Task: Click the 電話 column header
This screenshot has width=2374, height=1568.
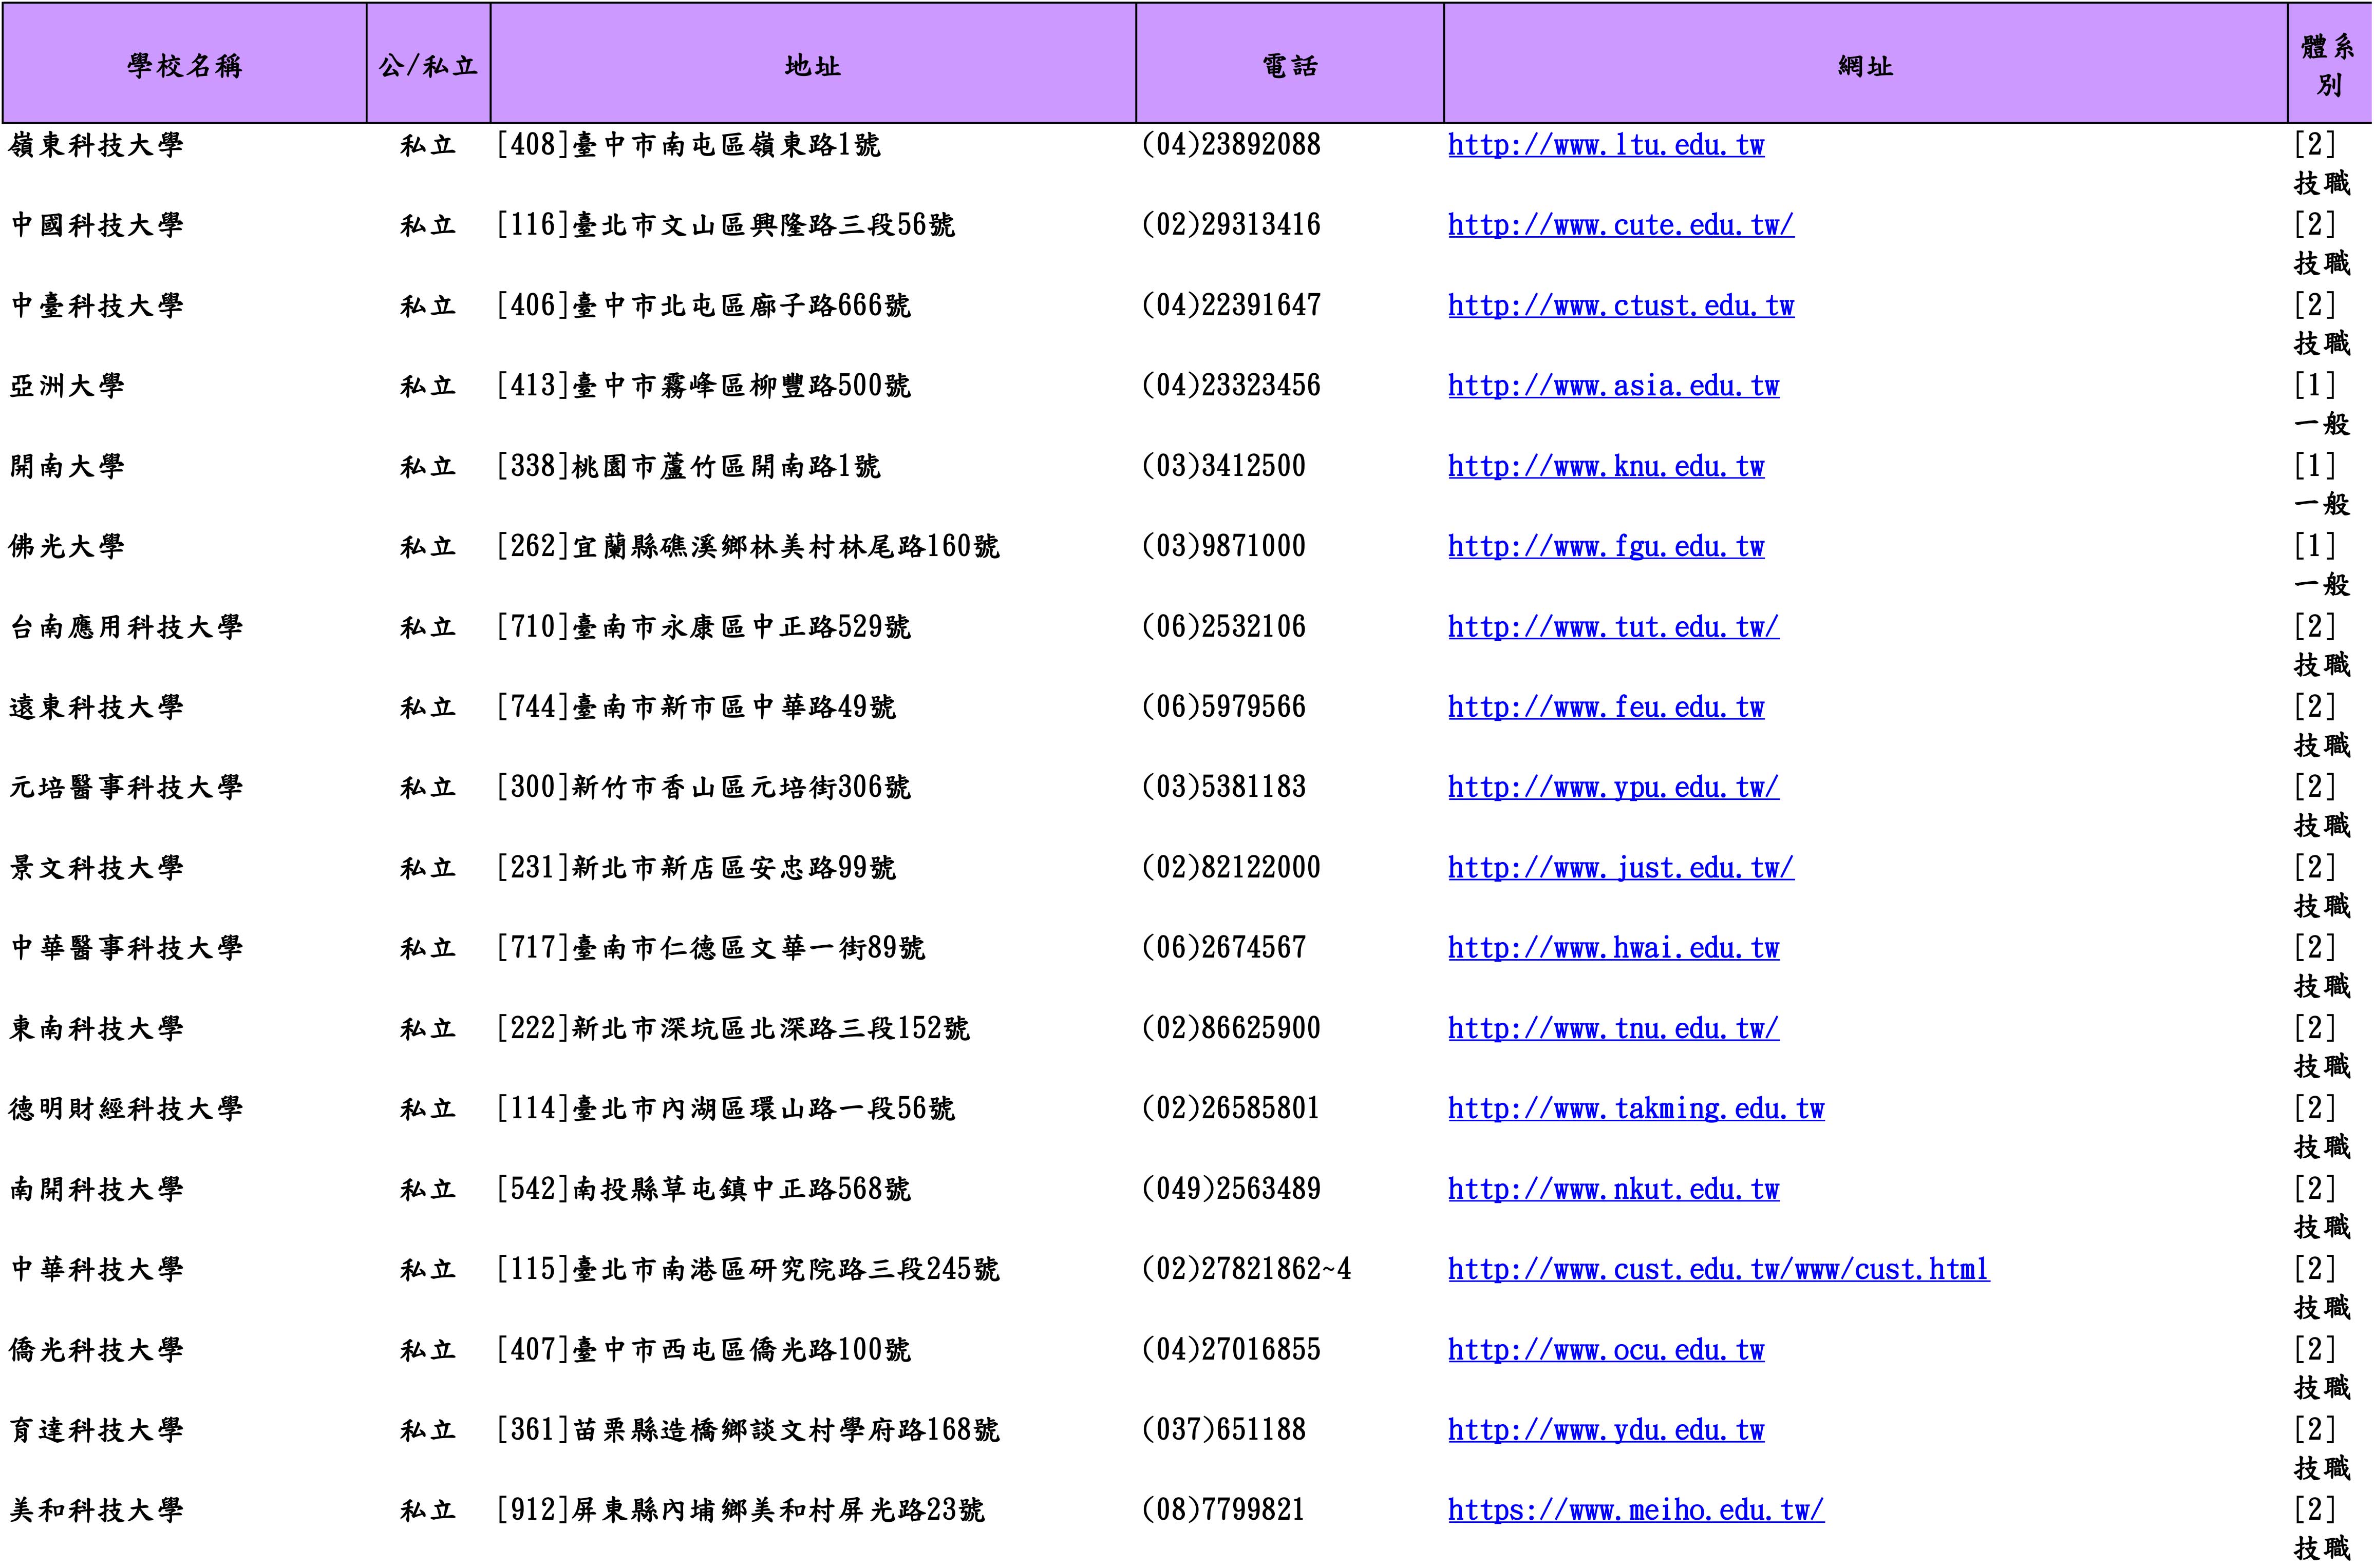Action: tap(1289, 66)
